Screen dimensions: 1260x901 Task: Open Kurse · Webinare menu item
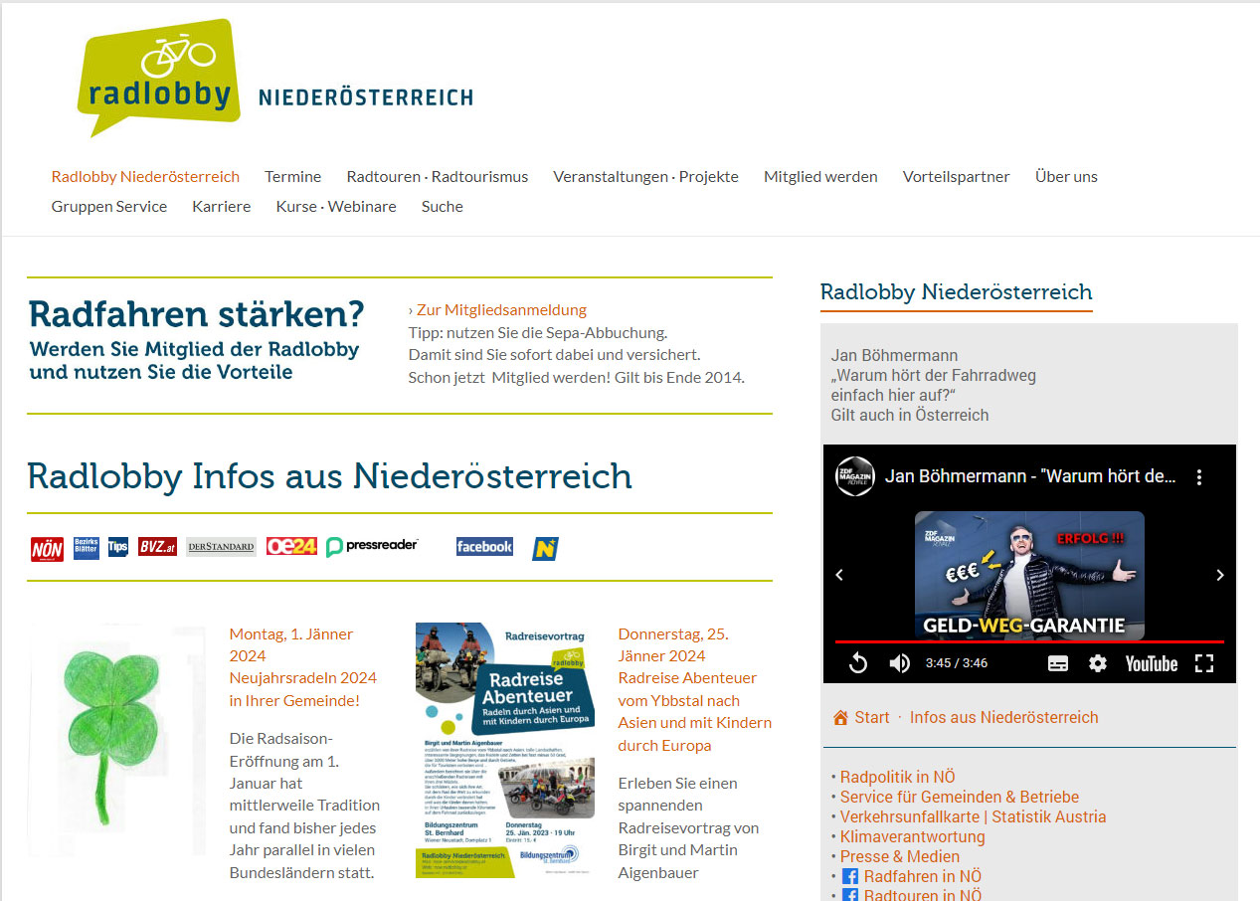click(x=336, y=206)
